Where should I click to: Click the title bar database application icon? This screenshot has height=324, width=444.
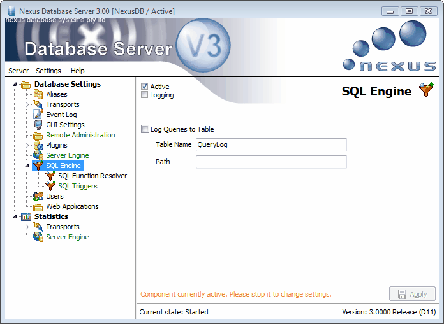11,11
